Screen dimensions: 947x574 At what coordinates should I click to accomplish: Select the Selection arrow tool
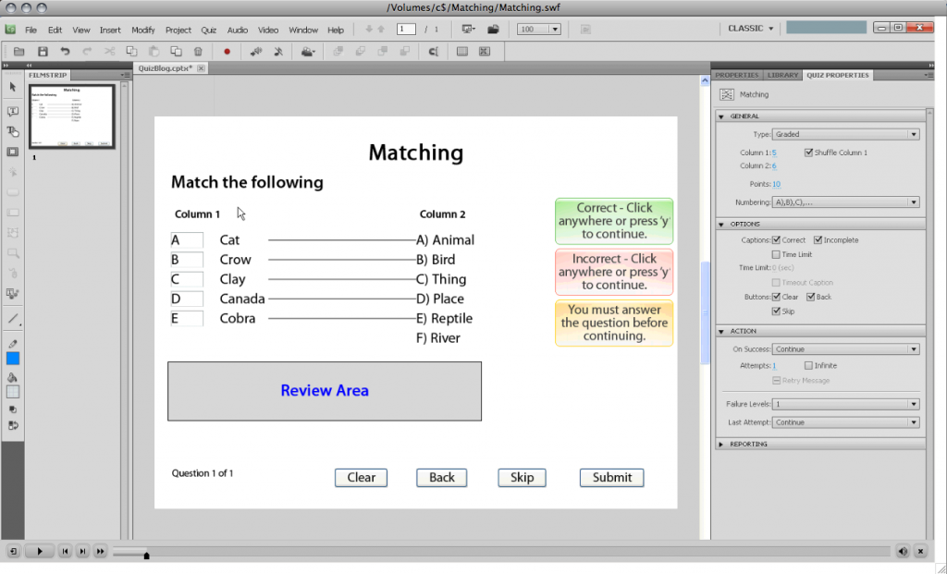tap(12, 88)
